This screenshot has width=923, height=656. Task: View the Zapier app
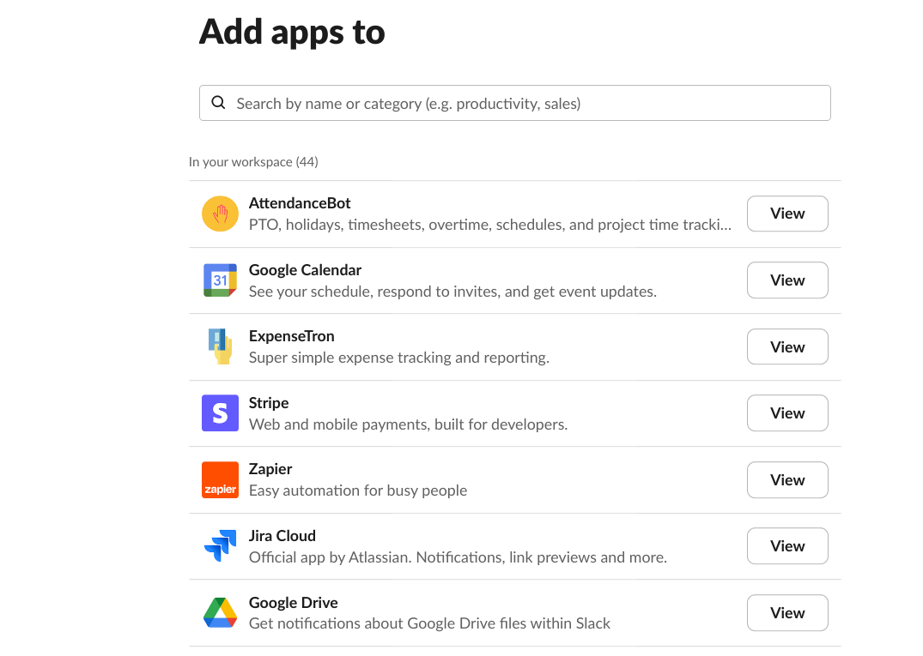(x=787, y=480)
